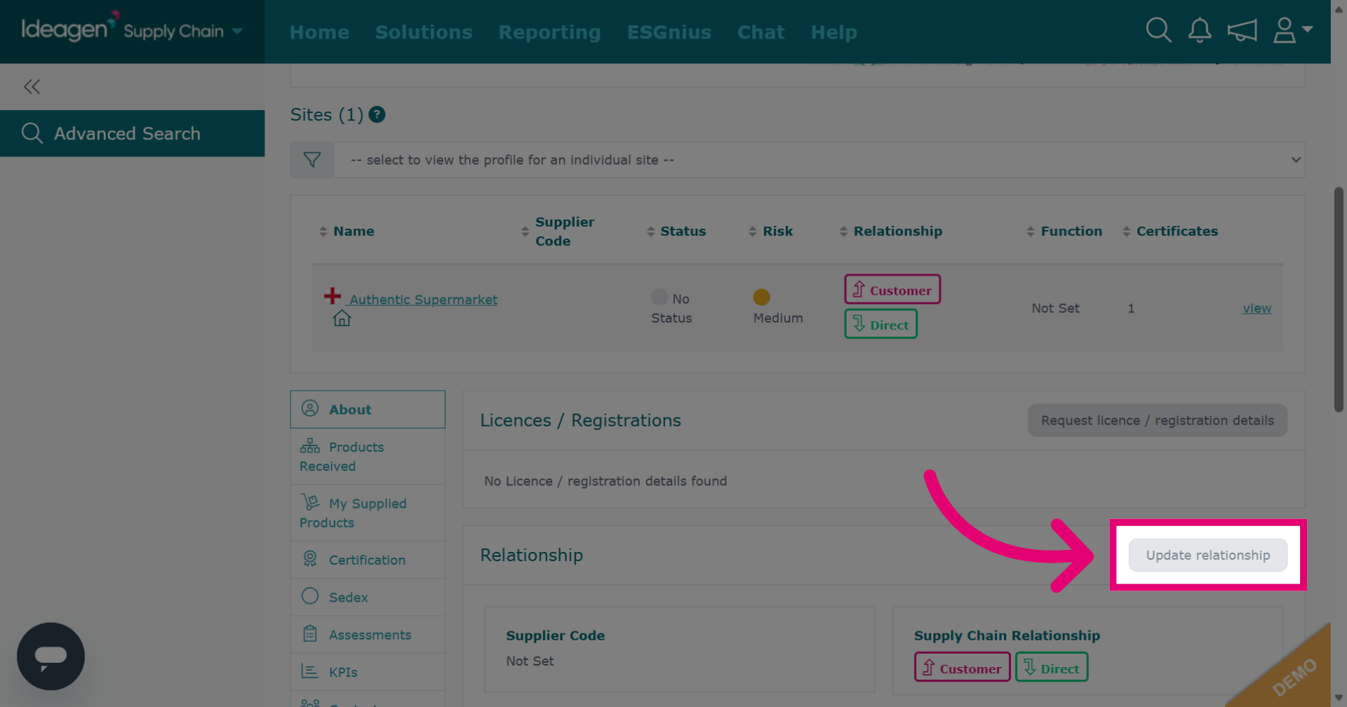
Task: Sort table by Function column
Action: (x=1064, y=231)
